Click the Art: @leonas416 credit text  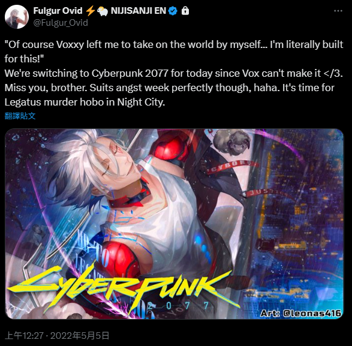(x=301, y=313)
